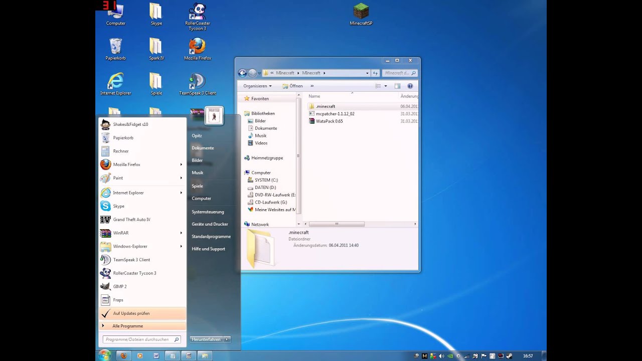Open RollerCoaster Tycoon 3 desktop shortcut

pos(197,14)
